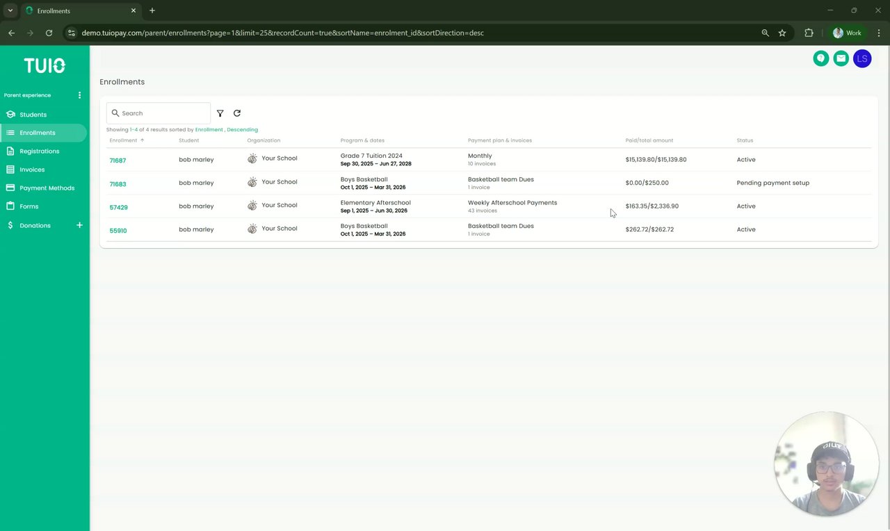Click the Enrollments sidebar icon
The image size is (890, 531).
tap(10, 133)
